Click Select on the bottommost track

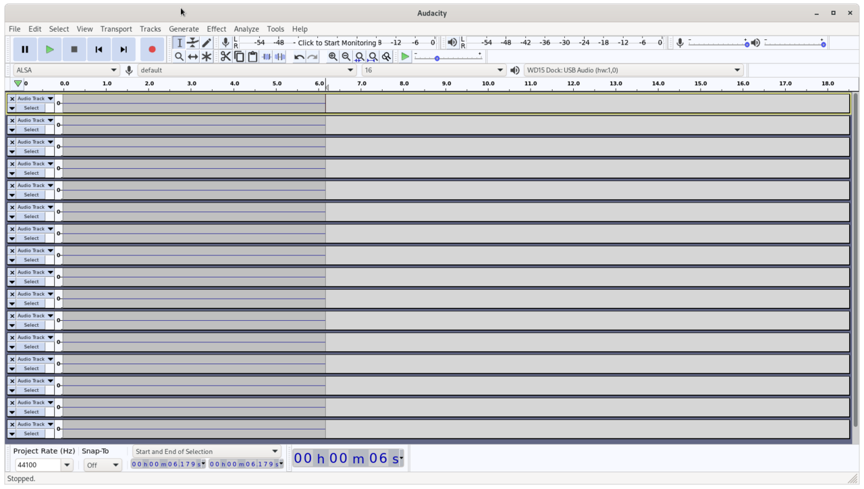[31, 434]
